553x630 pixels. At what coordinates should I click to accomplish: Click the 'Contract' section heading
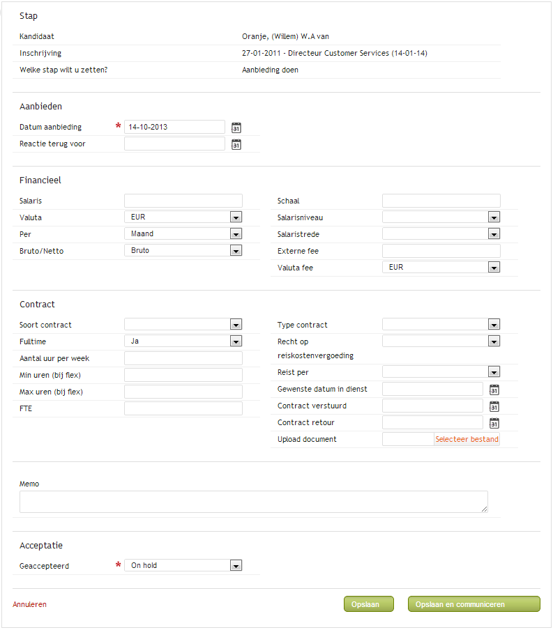37,305
